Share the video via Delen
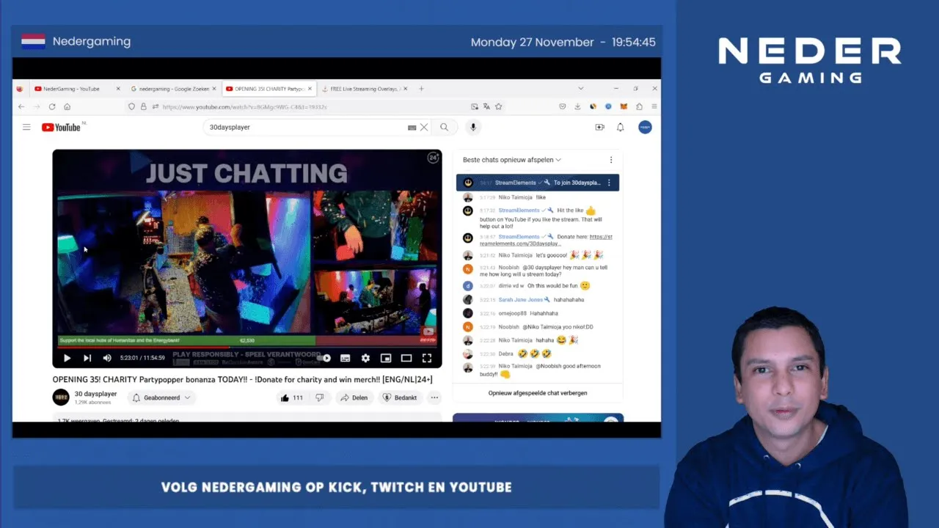The height and width of the screenshot is (528, 939). (x=353, y=397)
